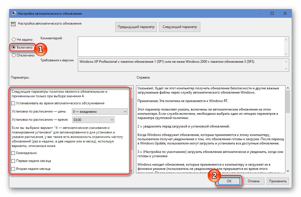Screen dimensions: 301x197
Task: Click Предыдущий параметр button
Action: 136,27
